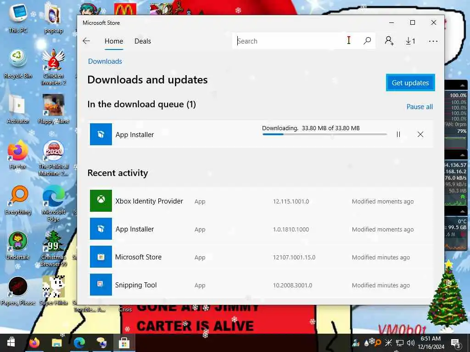Select Chicken Invaders 2 shortcut
This screenshot has width=470, height=352.
[53, 67]
